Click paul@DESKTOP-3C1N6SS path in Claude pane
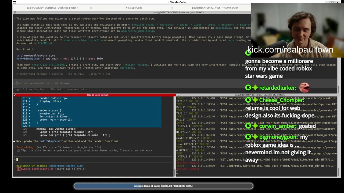Viewport: 344px width, 193px height. [x=49, y=166]
